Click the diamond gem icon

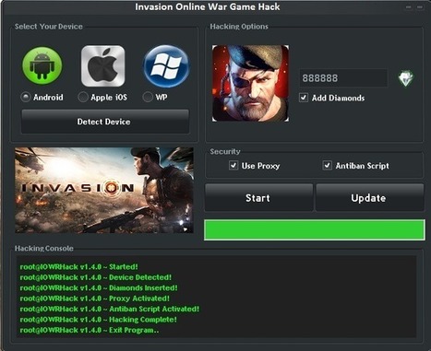pos(406,78)
